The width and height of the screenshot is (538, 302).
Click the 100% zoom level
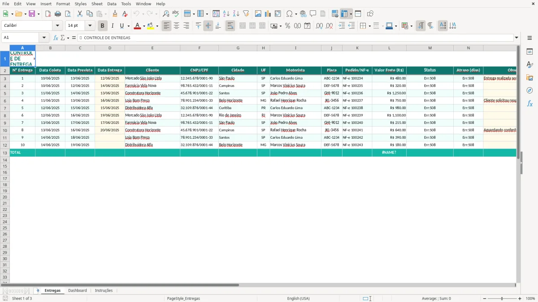tap(530, 298)
